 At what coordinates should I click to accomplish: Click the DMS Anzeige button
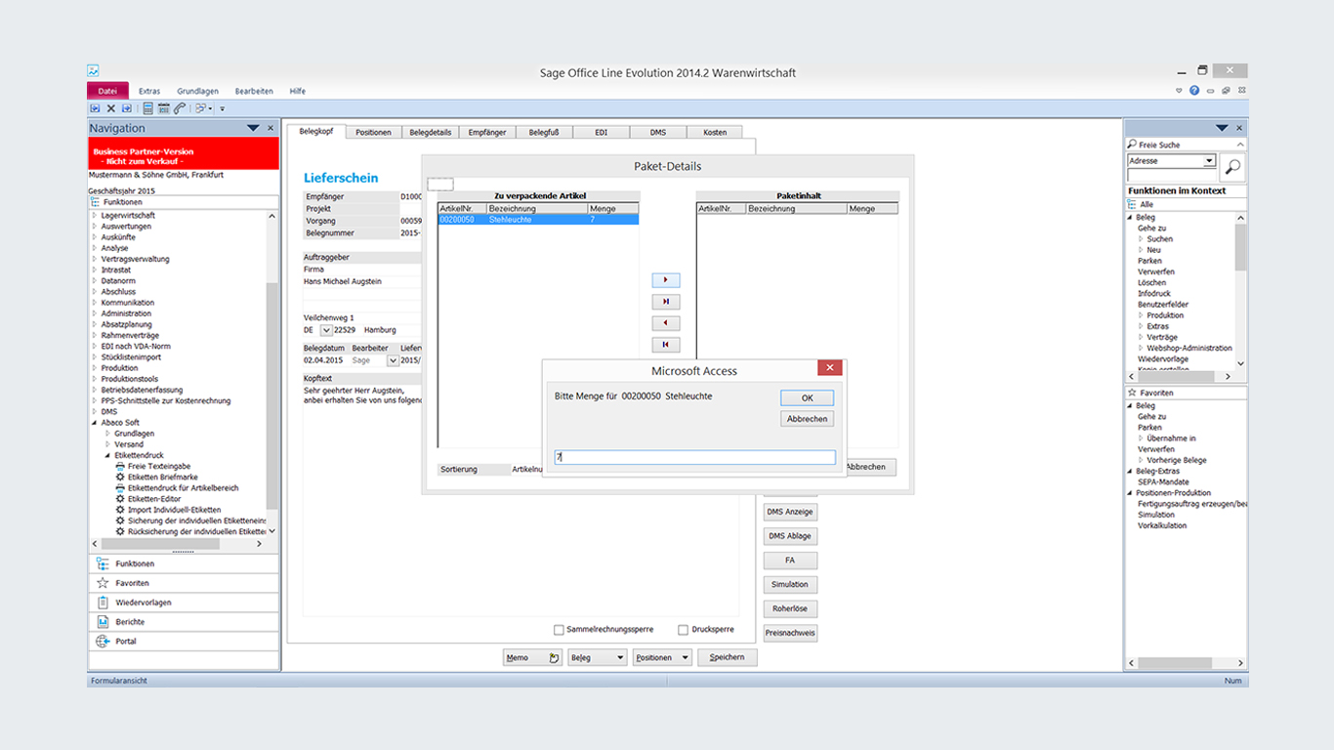[x=790, y=512]
